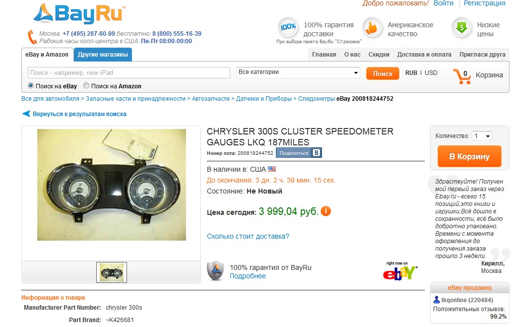
Task: Click the VK share icon
Action: point(316,153)
